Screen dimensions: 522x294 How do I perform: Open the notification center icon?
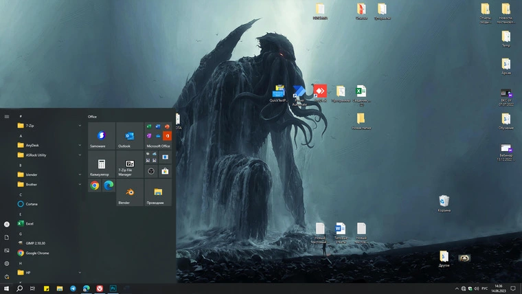pyautogui.click(x=513, y=289)
